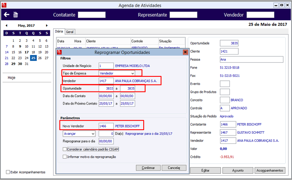Click the Cliente field 1421

(x=229, y=51)
